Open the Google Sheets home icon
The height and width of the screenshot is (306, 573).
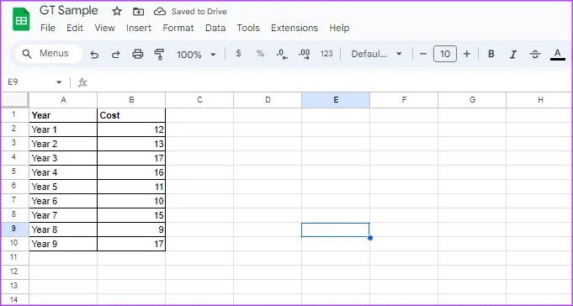pyautogui.click(x=21, y=19)
